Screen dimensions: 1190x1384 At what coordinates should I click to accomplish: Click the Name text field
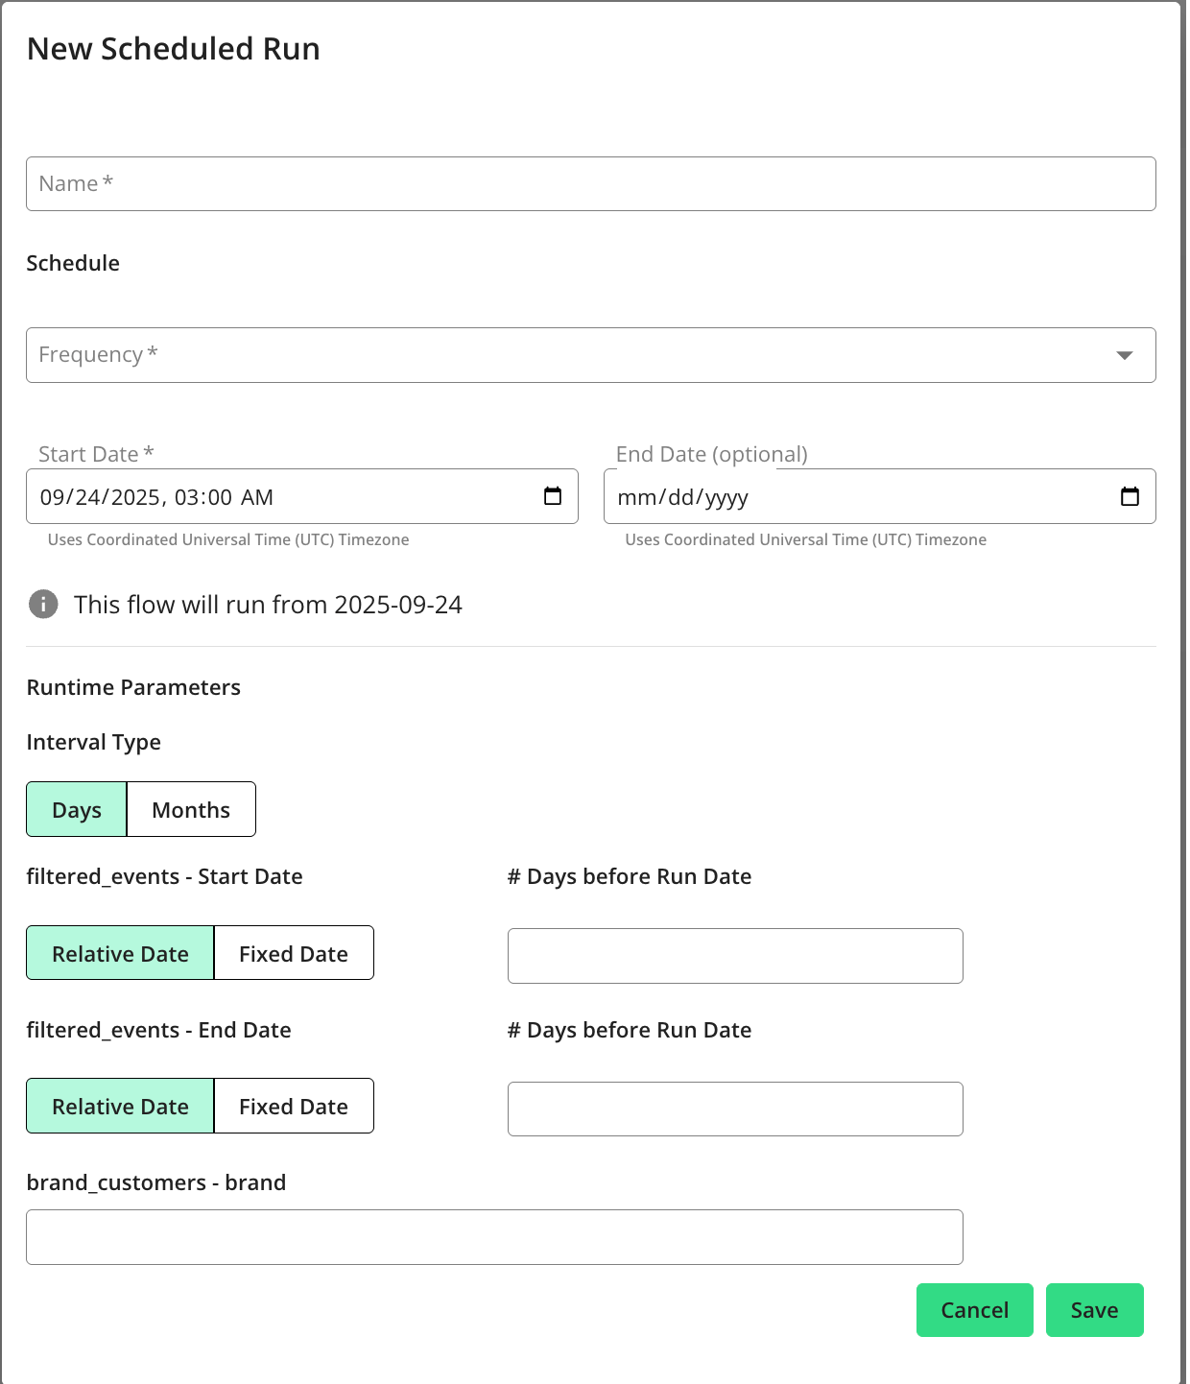590,184
